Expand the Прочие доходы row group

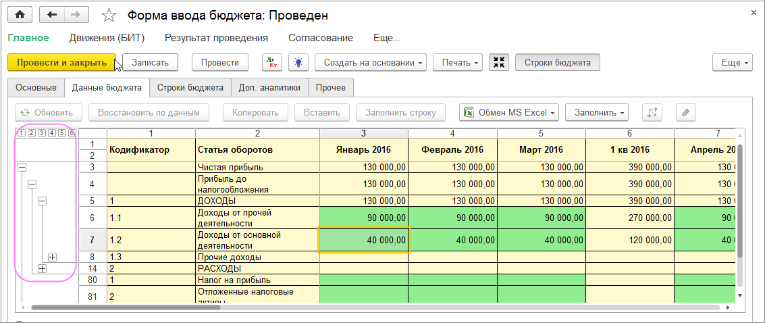[52, 257]
